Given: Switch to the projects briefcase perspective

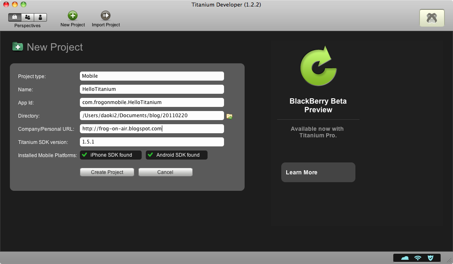Looking at the screenshot, I should coord(15,17).
